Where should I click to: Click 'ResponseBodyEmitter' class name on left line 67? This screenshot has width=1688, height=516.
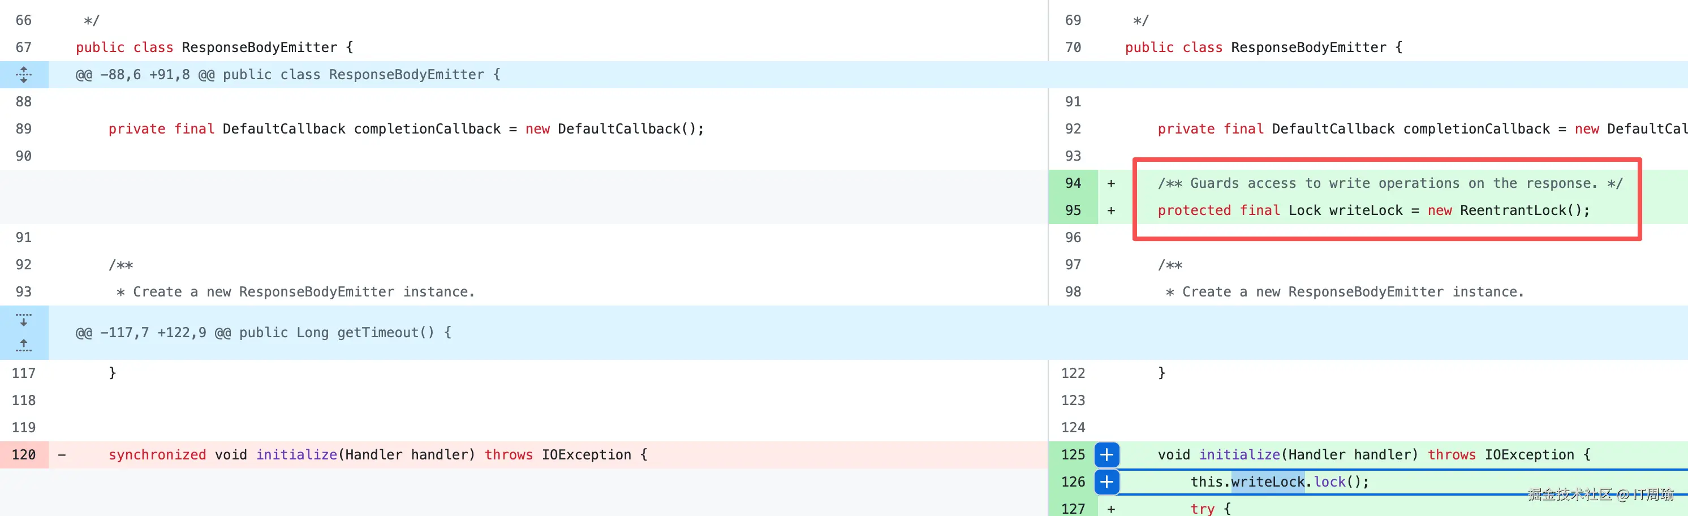[x=260, y=47]
